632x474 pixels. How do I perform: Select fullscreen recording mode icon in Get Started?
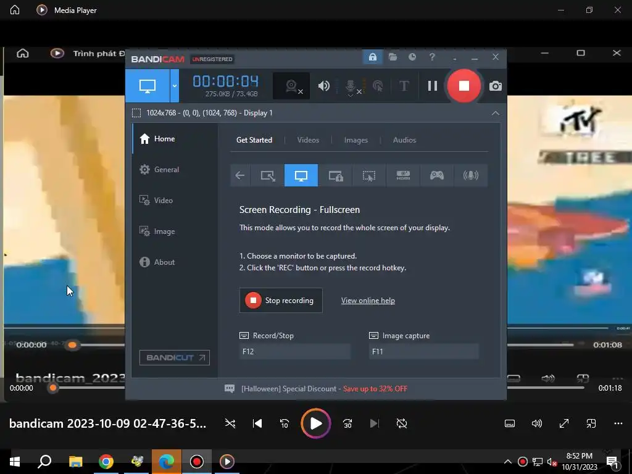tap(301, 175)
